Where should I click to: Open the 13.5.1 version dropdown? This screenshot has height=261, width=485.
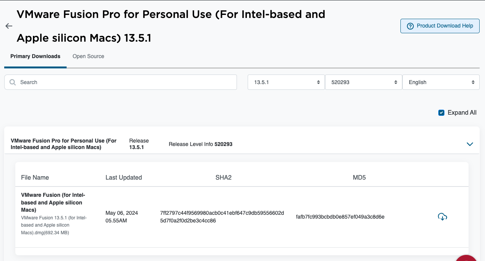coord(286,82)
